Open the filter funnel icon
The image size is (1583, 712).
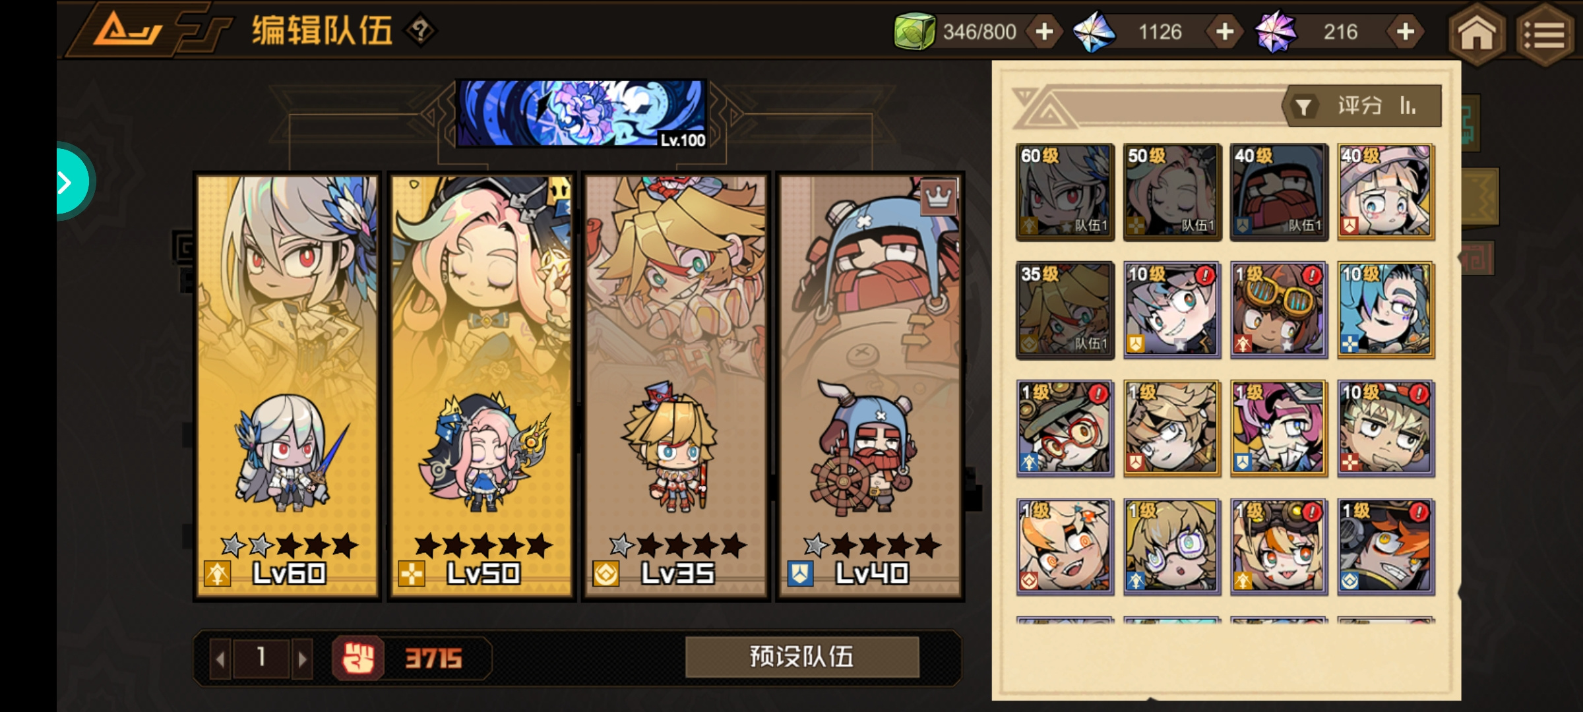click(1303, 107)
